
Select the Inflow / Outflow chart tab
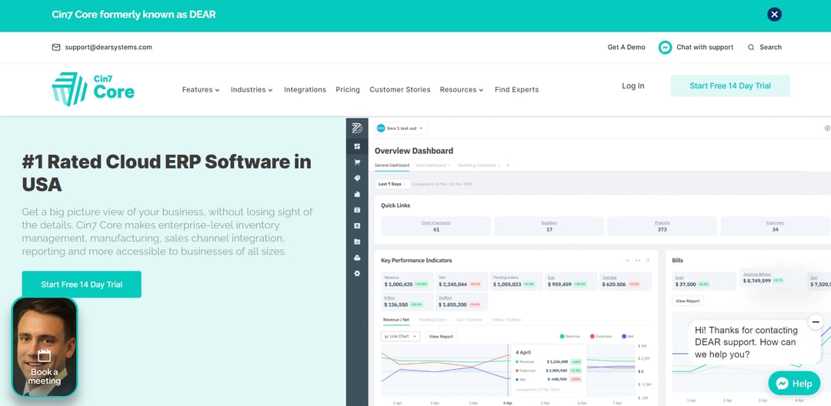(506, 320)
